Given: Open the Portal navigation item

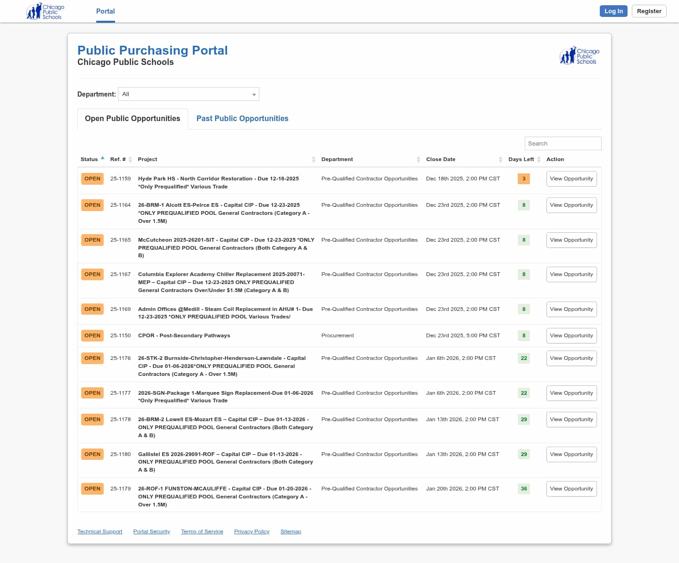Looking at the screenshot, I should pos(105,11).
